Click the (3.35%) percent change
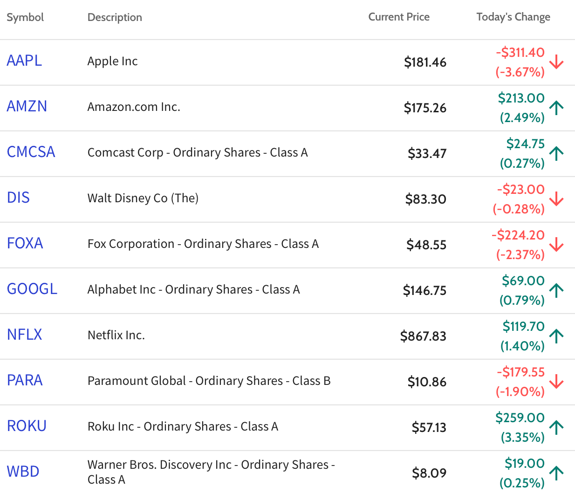Screen dimensions: 575x493 coord(522,438)
